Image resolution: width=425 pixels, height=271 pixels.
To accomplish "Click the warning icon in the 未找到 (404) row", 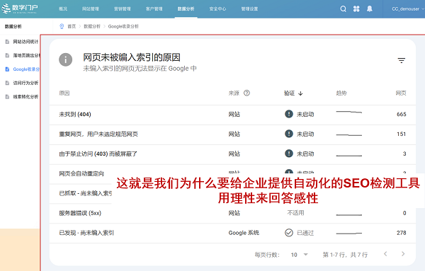I will (289, 114).
